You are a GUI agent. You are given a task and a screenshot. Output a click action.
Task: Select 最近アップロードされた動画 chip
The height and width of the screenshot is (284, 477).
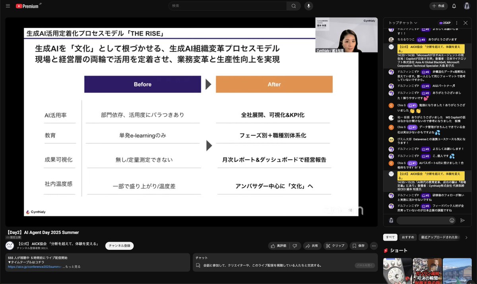click(x=440, y=237)
